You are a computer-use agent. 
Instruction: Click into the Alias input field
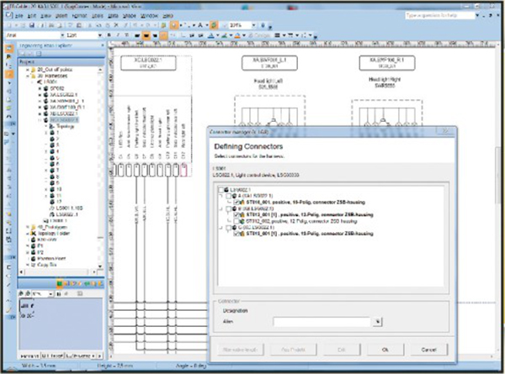[322, 321]
